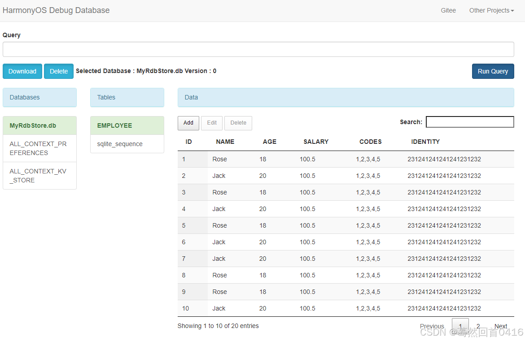The image size is (525, 341).
Task: Open the Gitee link
Action: pyautogui.click(x=448, y=10)
